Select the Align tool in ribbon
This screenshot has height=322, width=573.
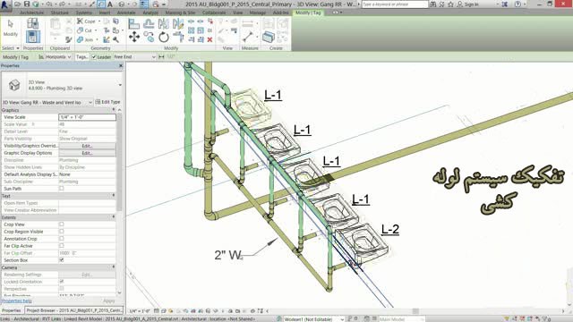pyautogui.click(x=133, y=24)
